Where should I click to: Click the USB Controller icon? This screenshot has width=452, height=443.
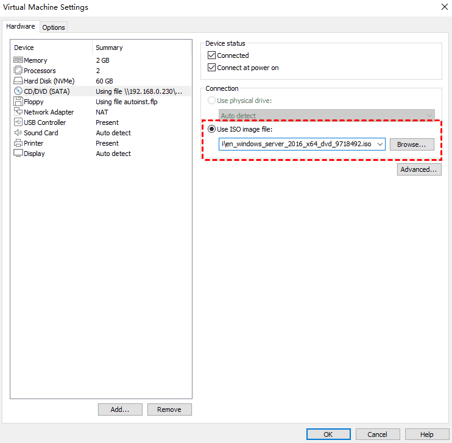point(18,122)
